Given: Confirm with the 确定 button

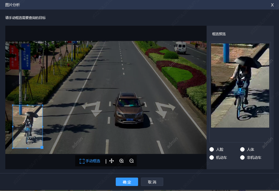Looking at the screenshot, I should point(127,182).
